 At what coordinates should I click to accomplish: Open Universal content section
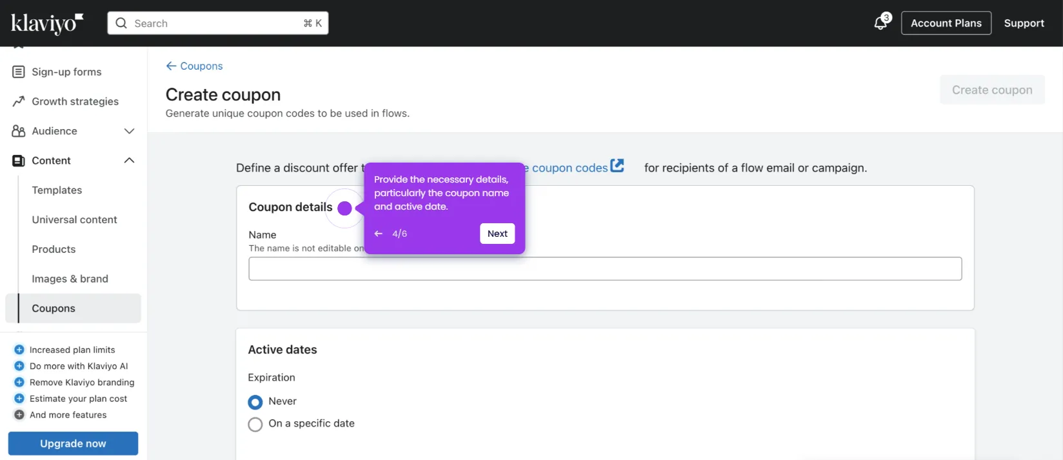[74, 220]
